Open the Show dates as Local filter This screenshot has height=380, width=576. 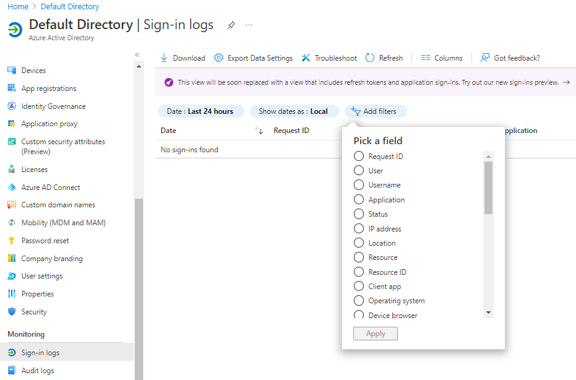(x=293, y=111)
